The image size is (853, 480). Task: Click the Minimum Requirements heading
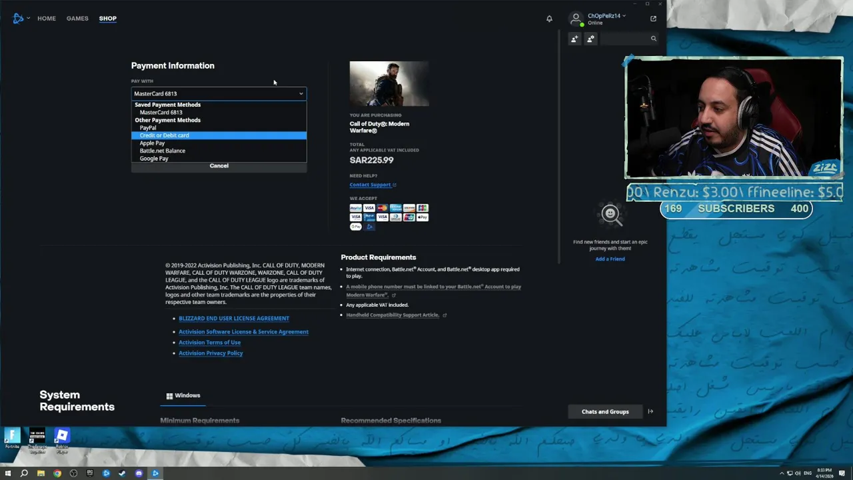pos(199,421)
